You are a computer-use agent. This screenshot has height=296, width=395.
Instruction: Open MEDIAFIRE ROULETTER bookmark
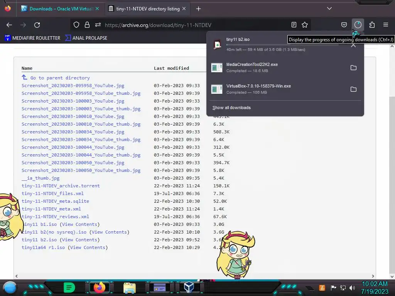point(32,38)
